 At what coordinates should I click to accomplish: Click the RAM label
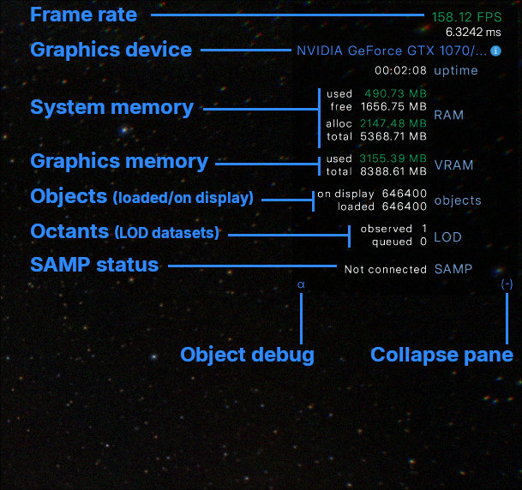[x=448, y=114]
